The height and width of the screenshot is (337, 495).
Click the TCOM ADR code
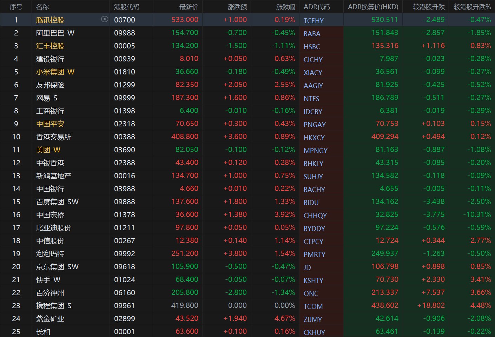[x=313, y=306]
